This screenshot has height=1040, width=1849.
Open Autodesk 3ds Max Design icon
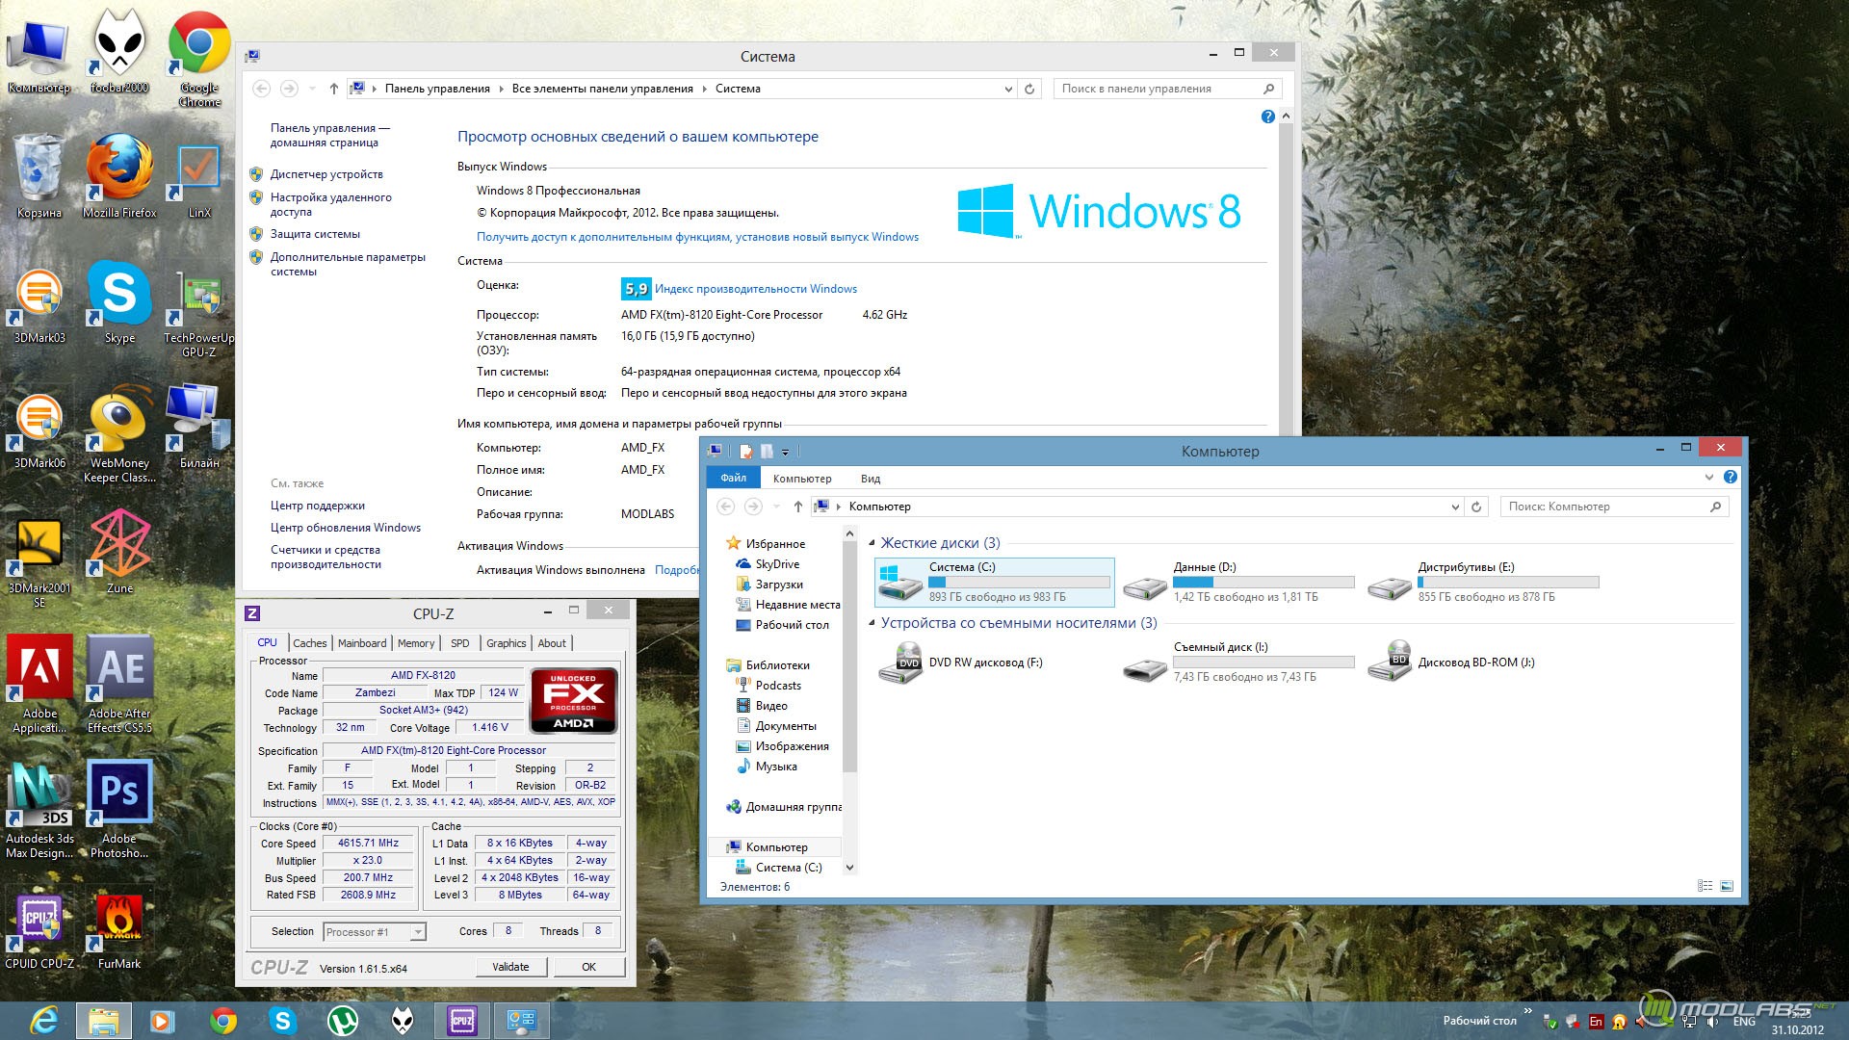[39, 809]
